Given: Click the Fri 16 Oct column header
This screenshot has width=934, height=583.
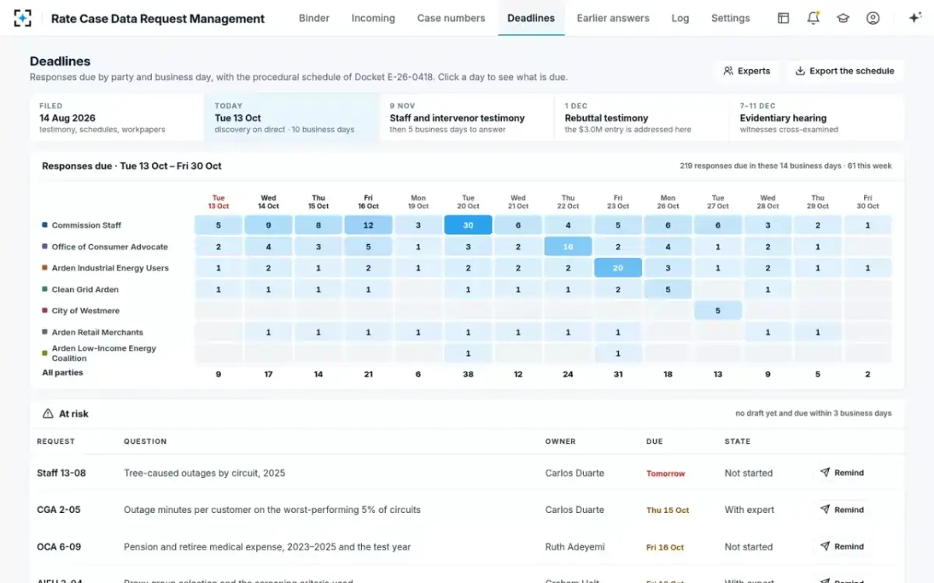Looking at the screenshot, I should pos(368,202).
